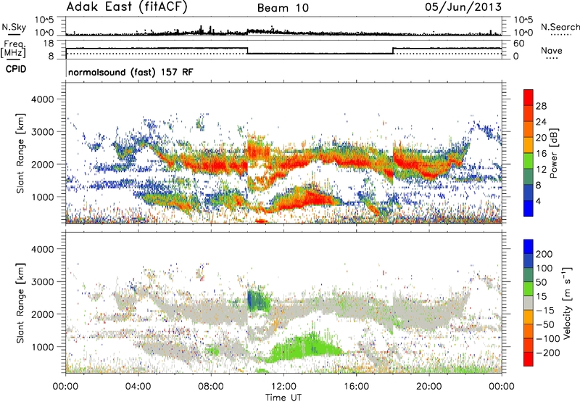Click the red top segment of Power colorbar

coord(529,97)
